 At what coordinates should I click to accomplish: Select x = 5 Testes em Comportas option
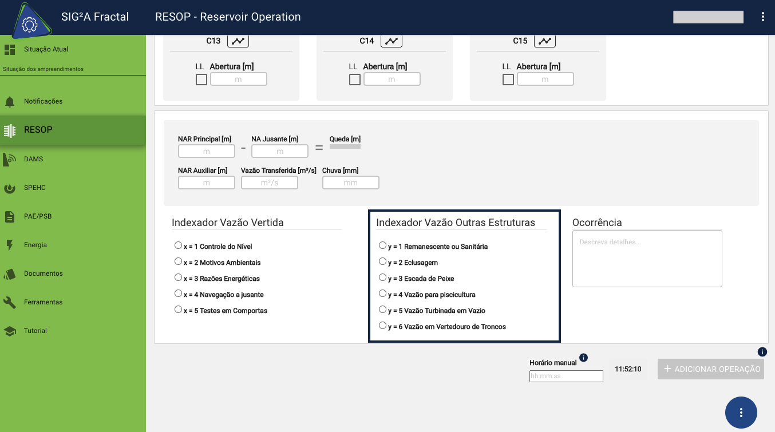[x=178, y=310]
